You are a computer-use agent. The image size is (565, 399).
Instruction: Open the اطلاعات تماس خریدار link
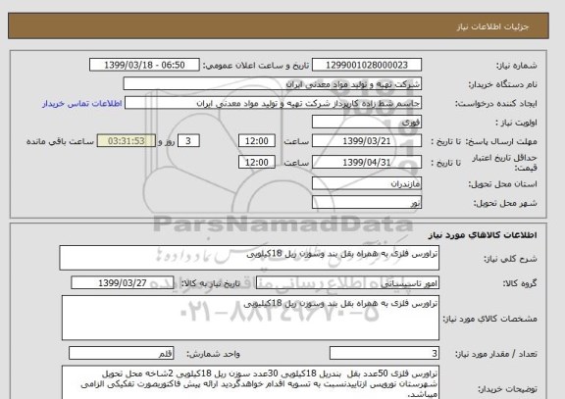pos(82,103)
